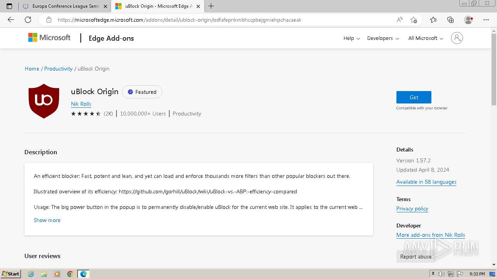This screenshot has width=497, height=279.
Task: Open the Favorites list icon
Action: coord(433,20)
